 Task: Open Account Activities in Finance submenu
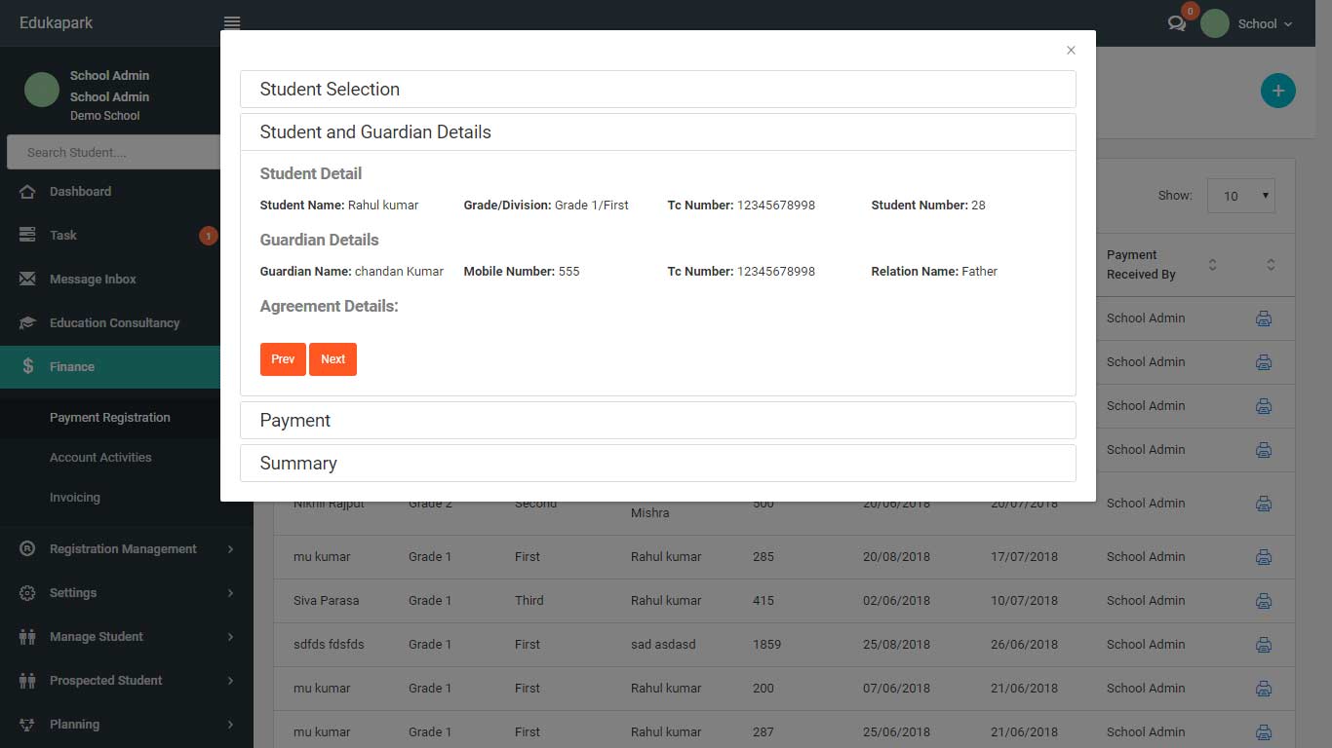click(100, 457)
